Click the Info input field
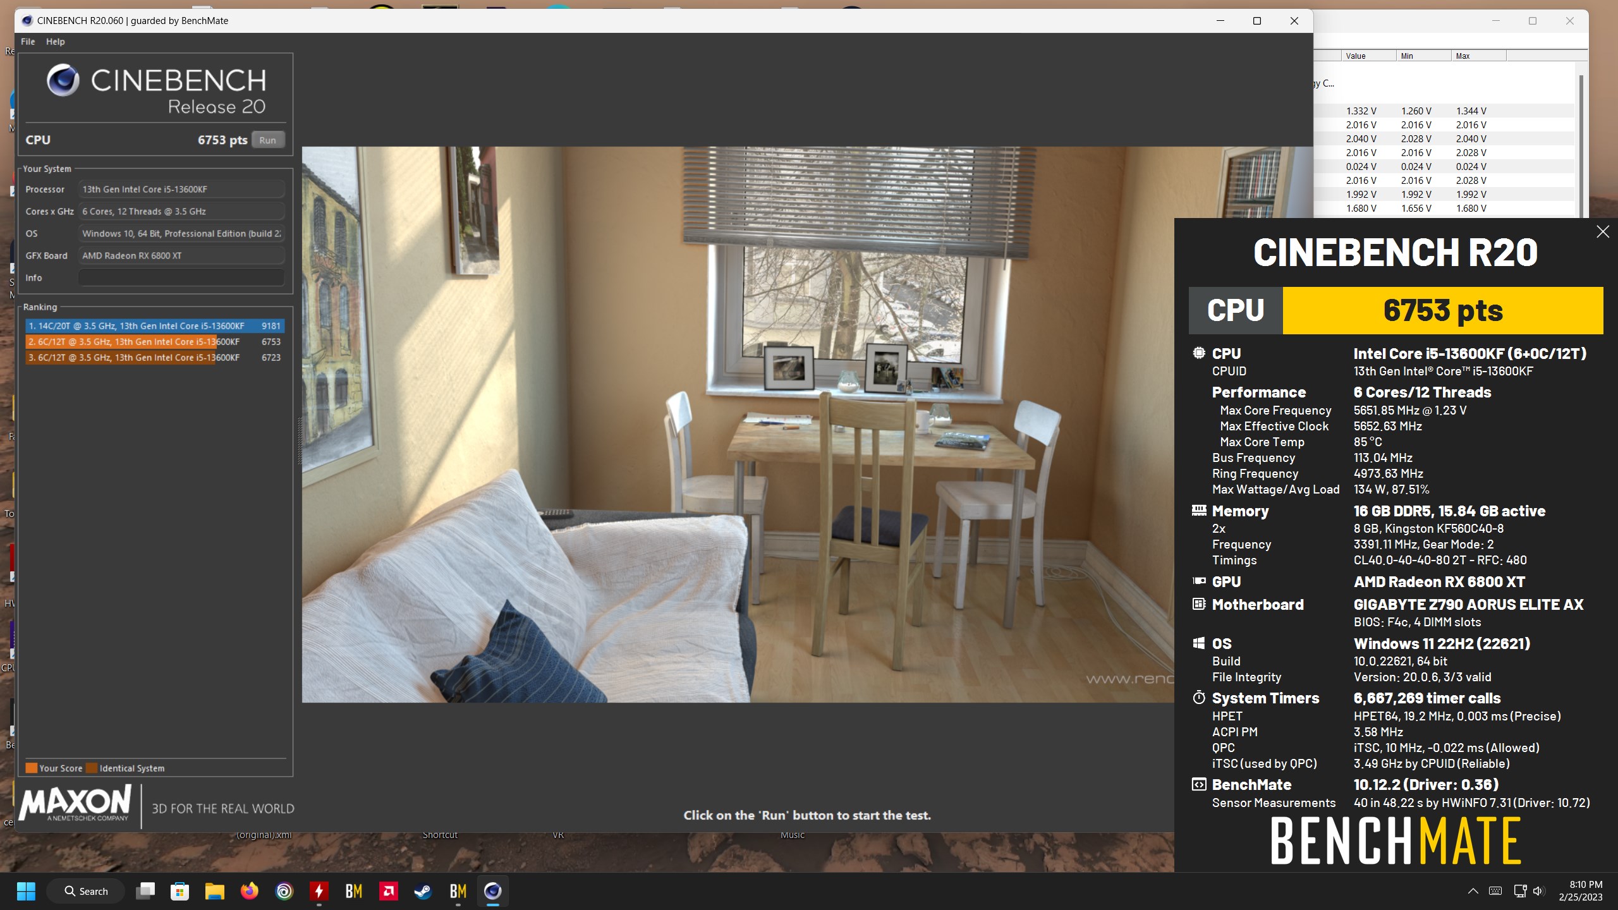 click(181, 277)
